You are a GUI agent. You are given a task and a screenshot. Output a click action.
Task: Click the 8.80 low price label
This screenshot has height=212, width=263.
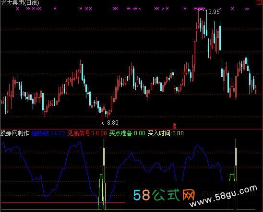pos(113,123)
